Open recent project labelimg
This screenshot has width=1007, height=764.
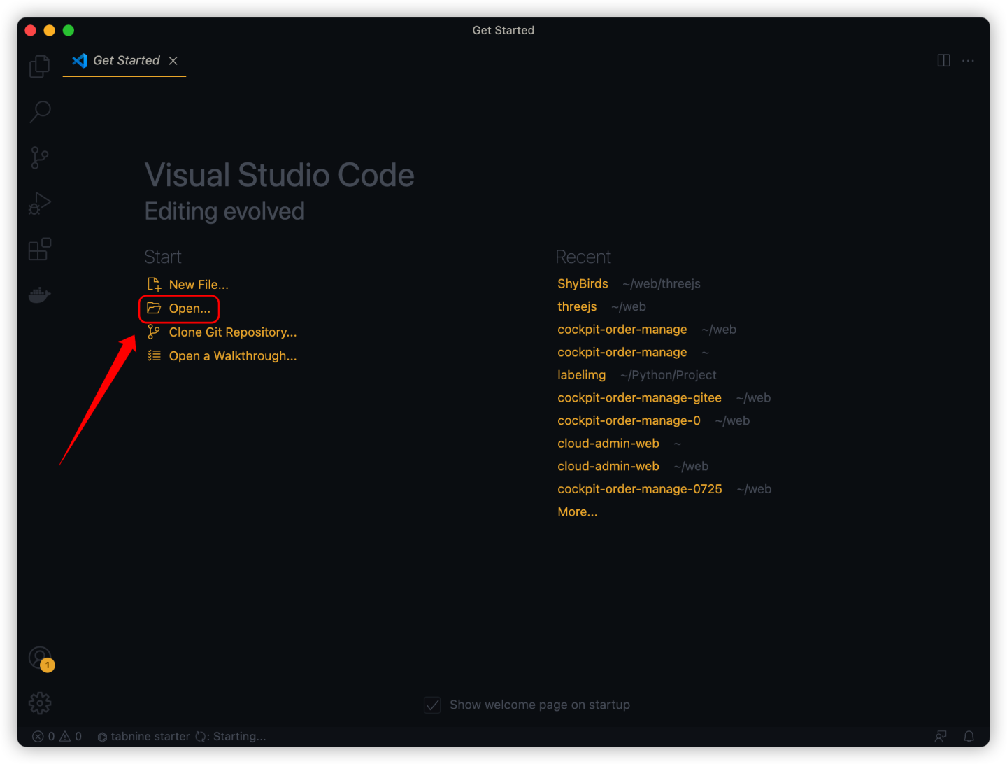click(581, 375)
